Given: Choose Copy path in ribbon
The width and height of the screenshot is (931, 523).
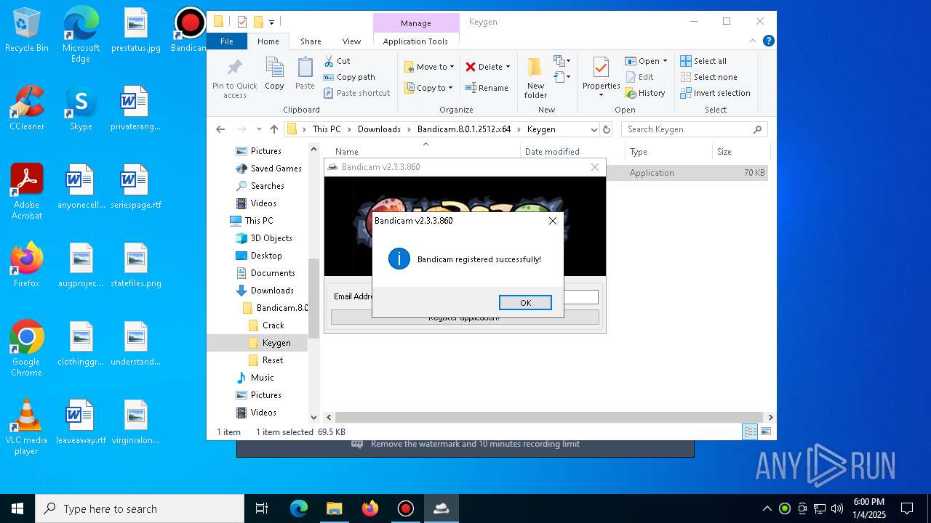Looking at the screenshot, I should [349, 77].
